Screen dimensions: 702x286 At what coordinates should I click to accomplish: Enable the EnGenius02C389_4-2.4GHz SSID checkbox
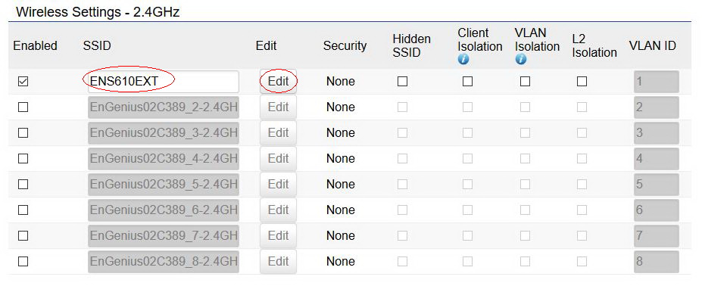click(23, 158)
